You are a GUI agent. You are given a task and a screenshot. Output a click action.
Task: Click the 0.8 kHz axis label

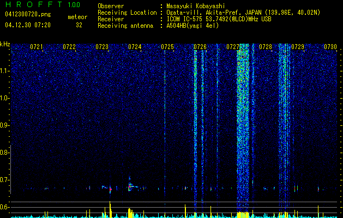4,153
